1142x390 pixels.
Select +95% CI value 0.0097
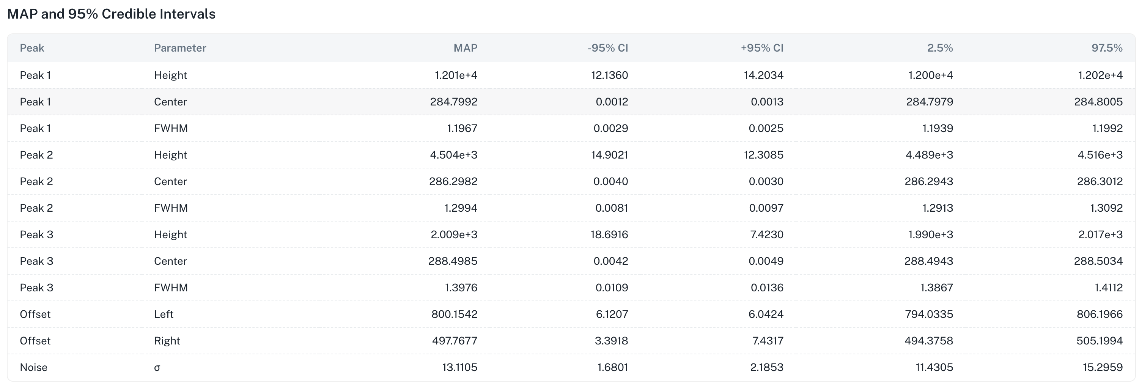[766, 208]
